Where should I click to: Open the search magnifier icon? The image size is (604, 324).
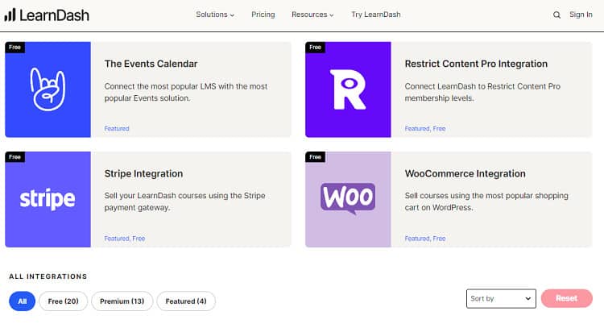click(x=556, y=15)
